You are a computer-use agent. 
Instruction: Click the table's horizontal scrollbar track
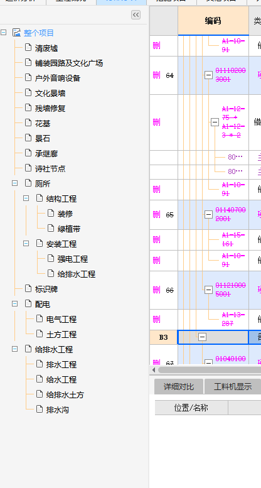(210, 370)
